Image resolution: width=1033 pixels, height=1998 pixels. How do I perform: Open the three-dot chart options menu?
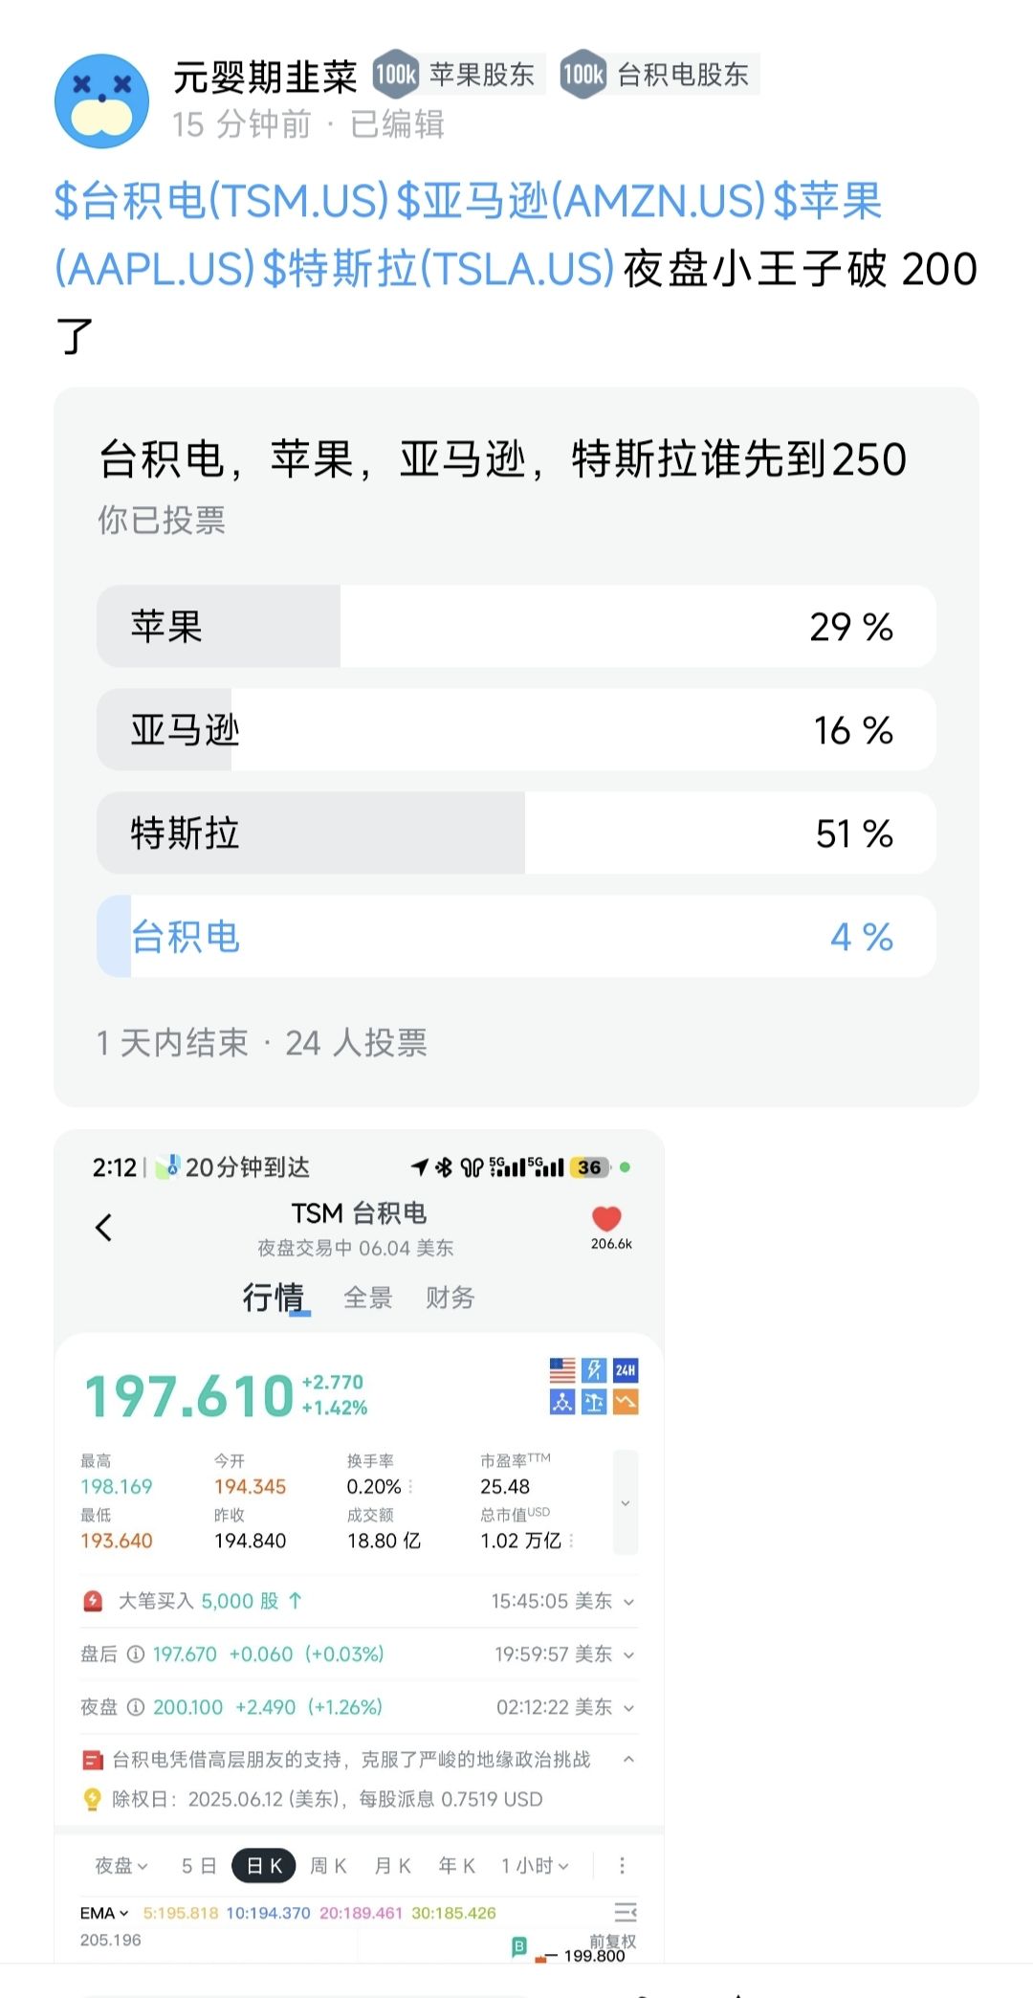[622, 1865]
